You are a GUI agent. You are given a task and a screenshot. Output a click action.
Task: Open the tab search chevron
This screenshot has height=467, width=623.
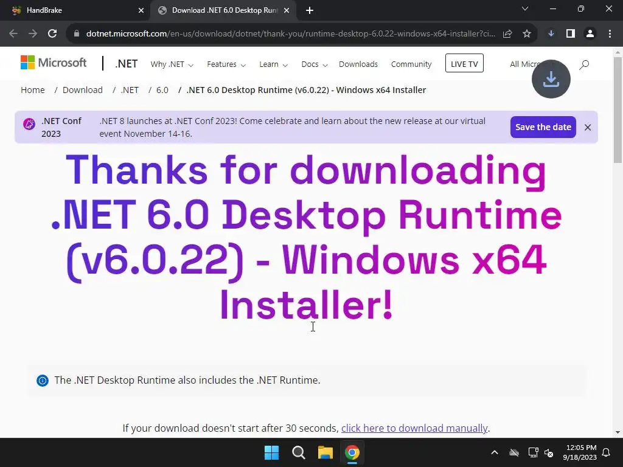pyautogui.click(x=525, y=9)
